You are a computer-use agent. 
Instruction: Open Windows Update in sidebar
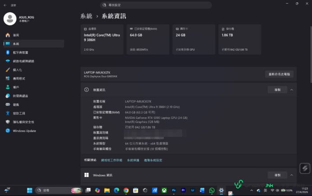(x=34, y=131)
